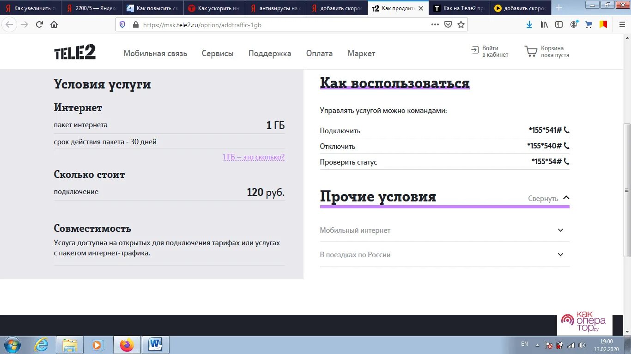Open network signal tray icon
Image resolution: width=631 pixels, height=354 pixels.
click(x=571, y=345)
